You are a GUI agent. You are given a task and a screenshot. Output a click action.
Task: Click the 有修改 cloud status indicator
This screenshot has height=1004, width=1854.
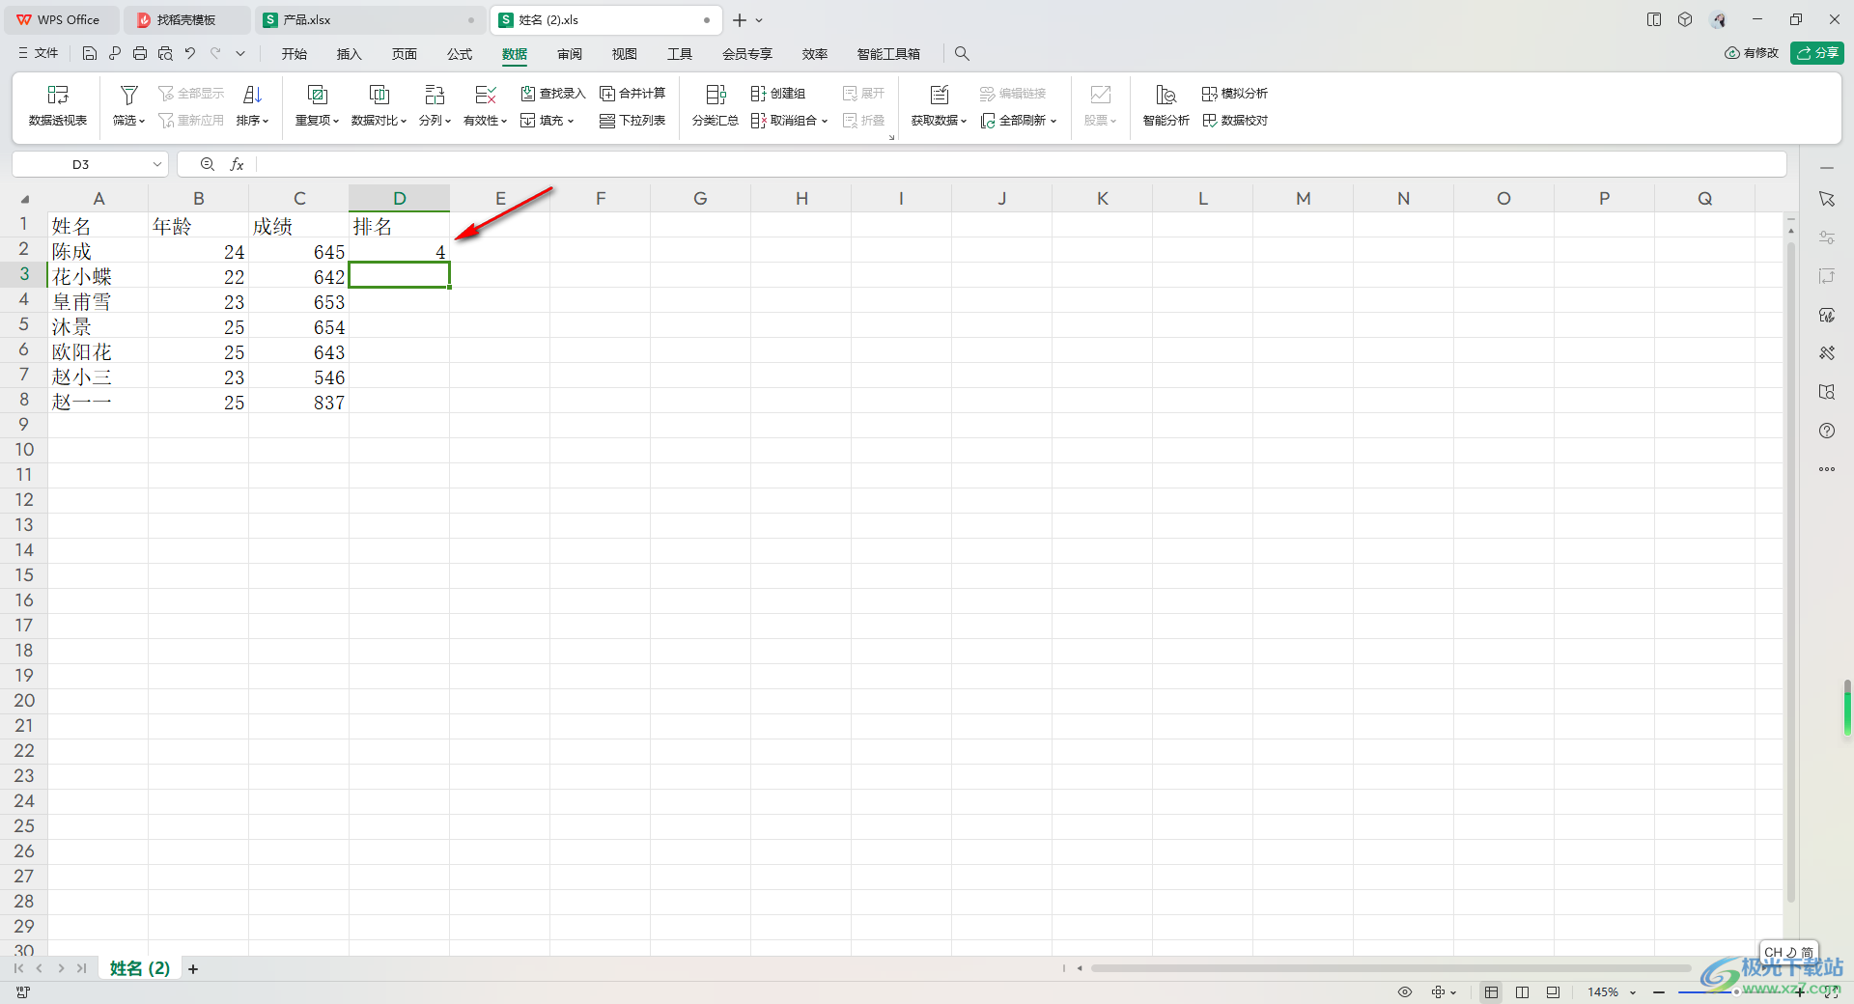(1752, 53)
